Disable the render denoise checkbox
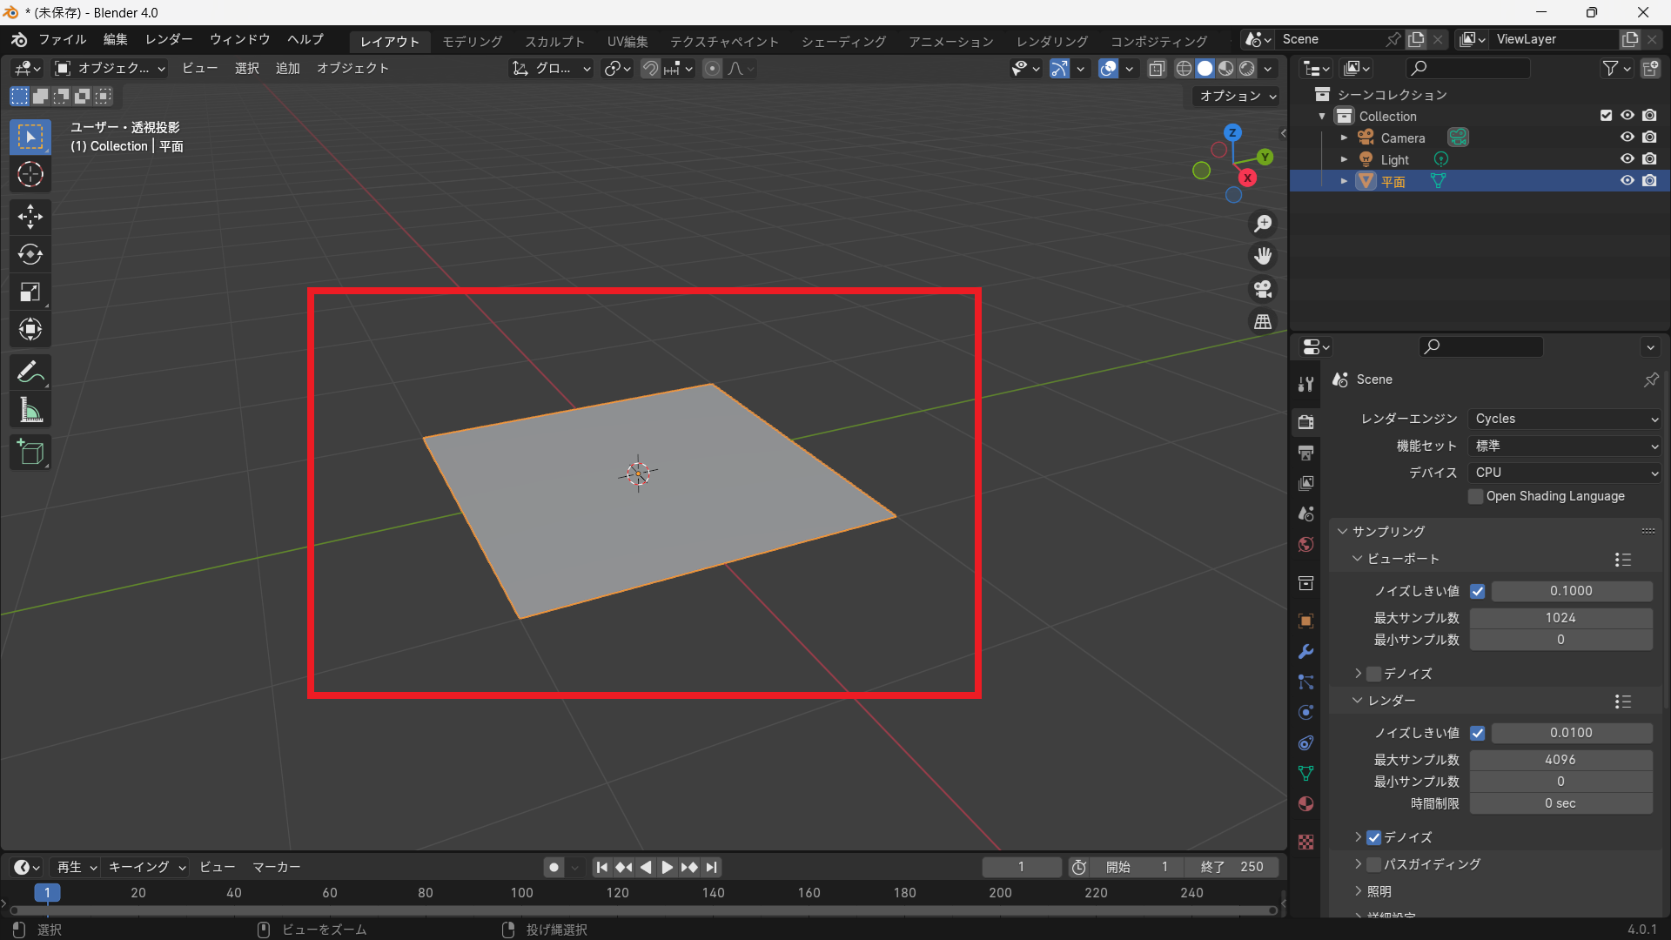Viewport: 1671px width, 940px height. (x=1374, y=837)
